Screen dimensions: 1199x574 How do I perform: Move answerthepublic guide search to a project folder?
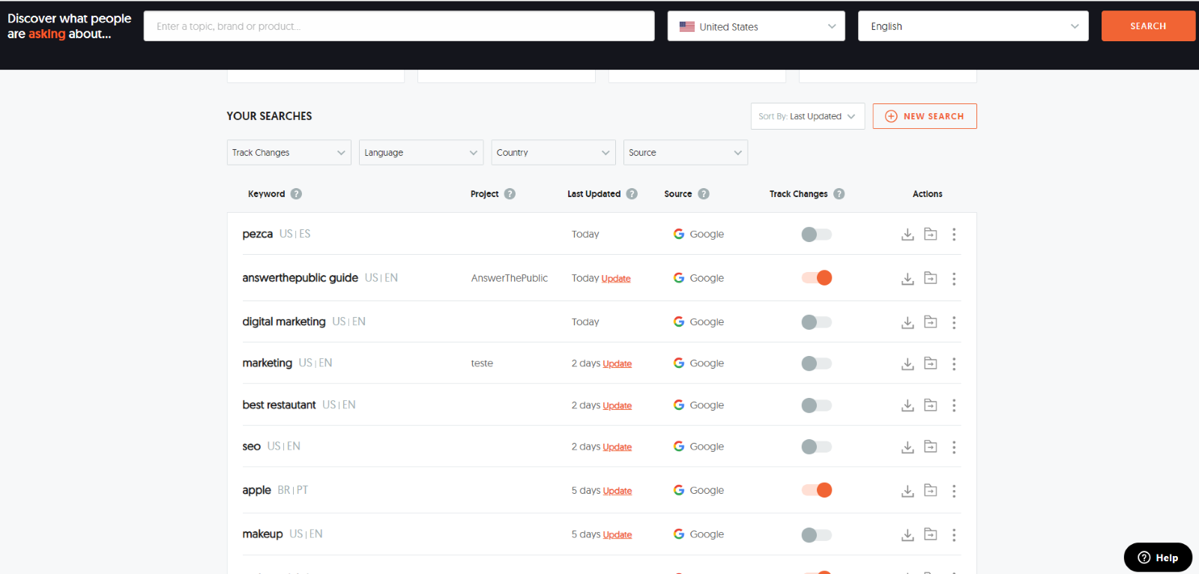pyautogui.click(x=931, y=278)
